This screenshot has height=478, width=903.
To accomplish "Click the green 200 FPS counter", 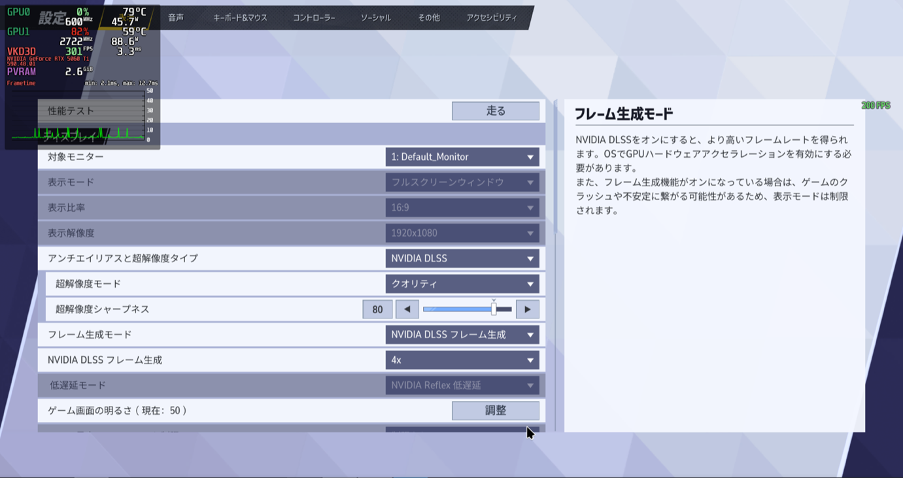I will point(876,105).
